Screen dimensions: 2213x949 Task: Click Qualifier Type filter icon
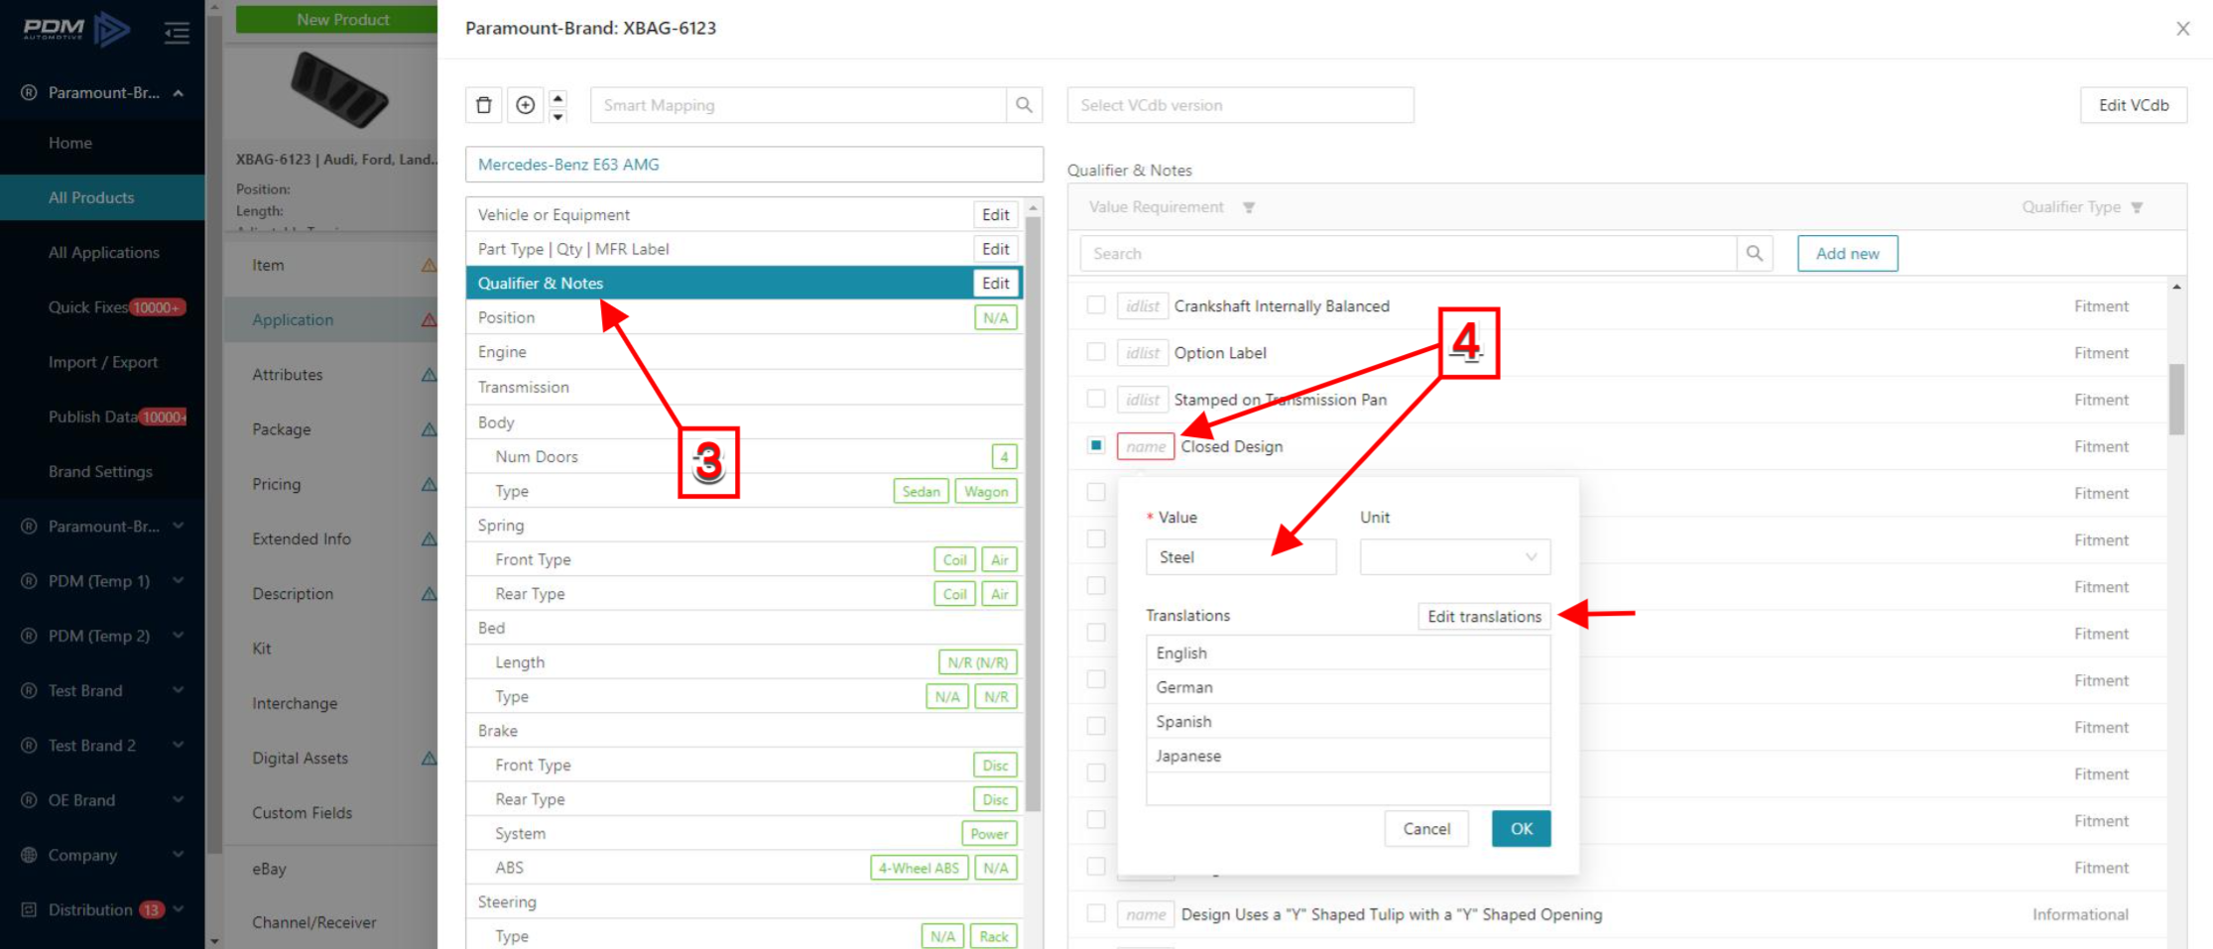(2137, 207)
